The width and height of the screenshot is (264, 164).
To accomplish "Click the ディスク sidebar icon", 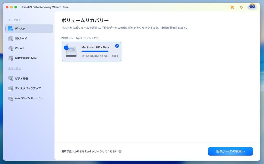I will [11, 29].
